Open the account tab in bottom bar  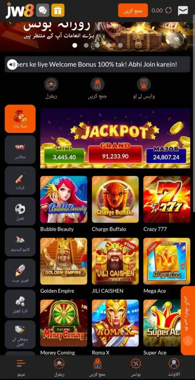point(173,367)
